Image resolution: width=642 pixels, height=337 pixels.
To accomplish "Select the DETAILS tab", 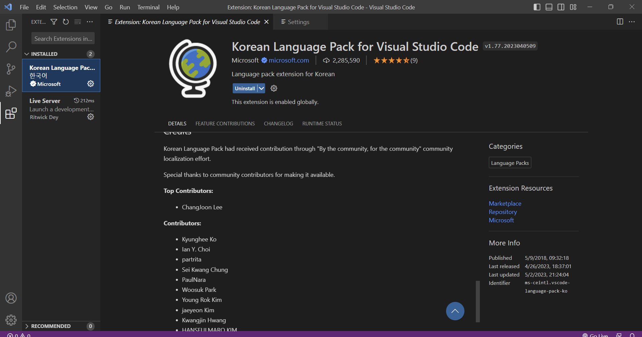I will [177, 123].
